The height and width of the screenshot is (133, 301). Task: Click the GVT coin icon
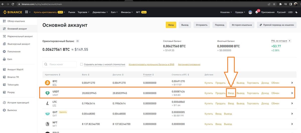pos(47,113)
